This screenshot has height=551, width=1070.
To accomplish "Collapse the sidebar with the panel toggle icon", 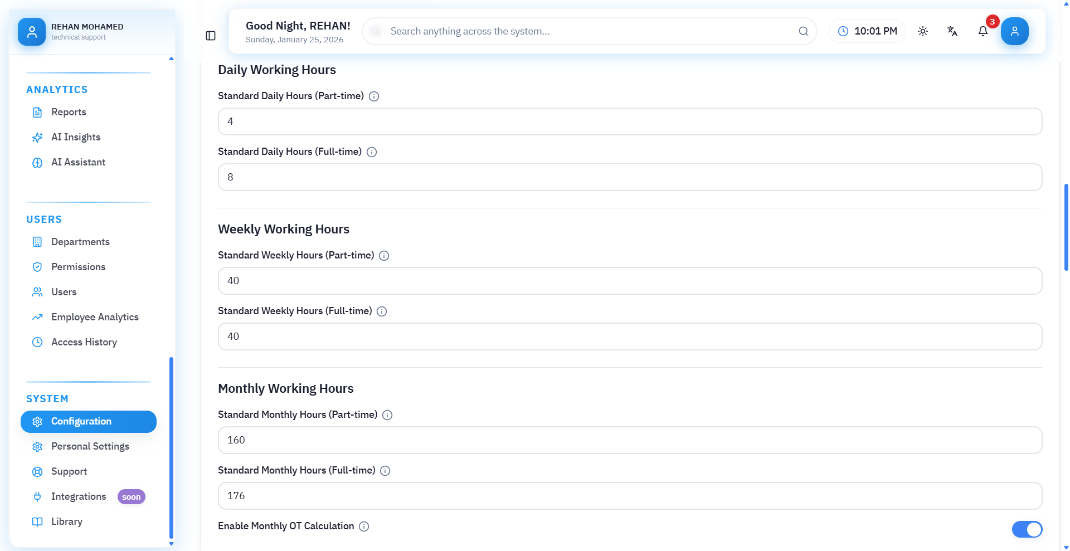I will pyautogui.click(x=211, y=36).
